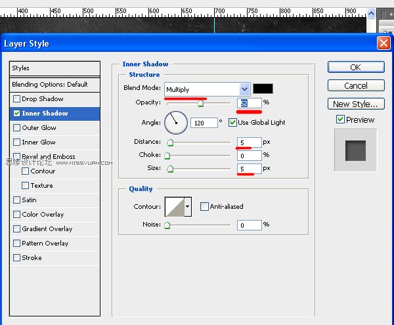Click the Choke slider handle
Viewport: 394px width, 325px height.
tap(167, 156)
